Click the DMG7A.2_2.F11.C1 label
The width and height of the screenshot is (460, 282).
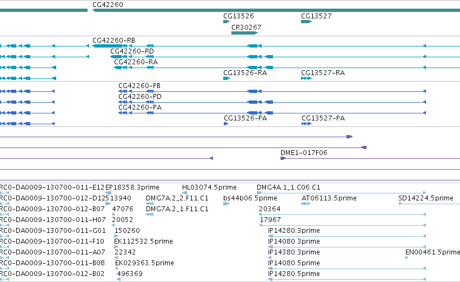point(177,198)
